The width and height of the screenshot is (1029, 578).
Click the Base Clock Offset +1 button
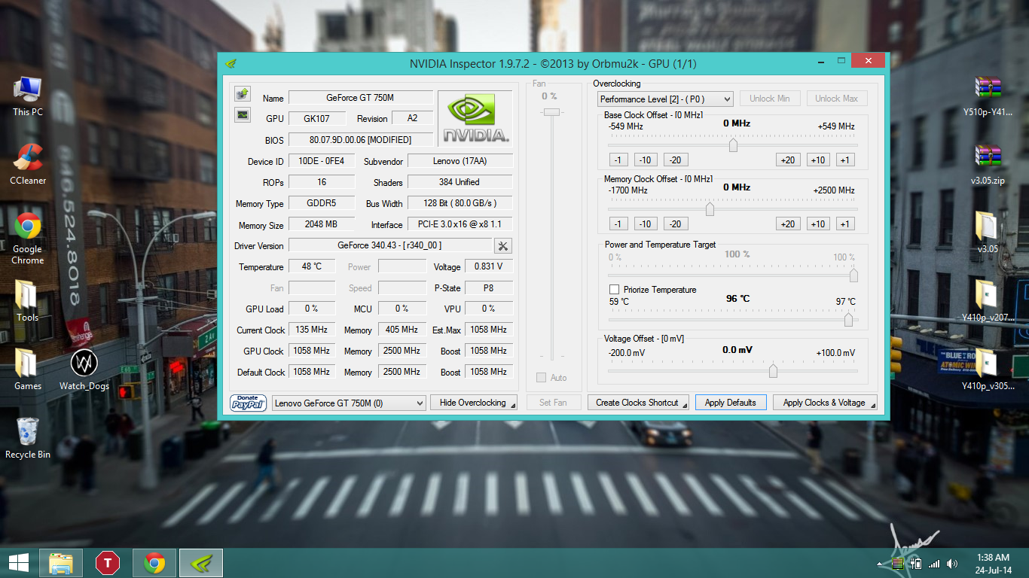point(845,160)
